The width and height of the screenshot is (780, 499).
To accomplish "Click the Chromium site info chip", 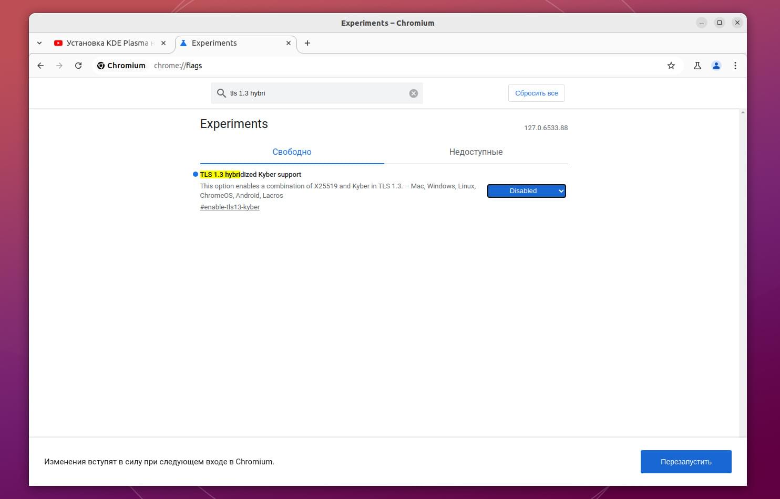I will click(x=121, y=66).
